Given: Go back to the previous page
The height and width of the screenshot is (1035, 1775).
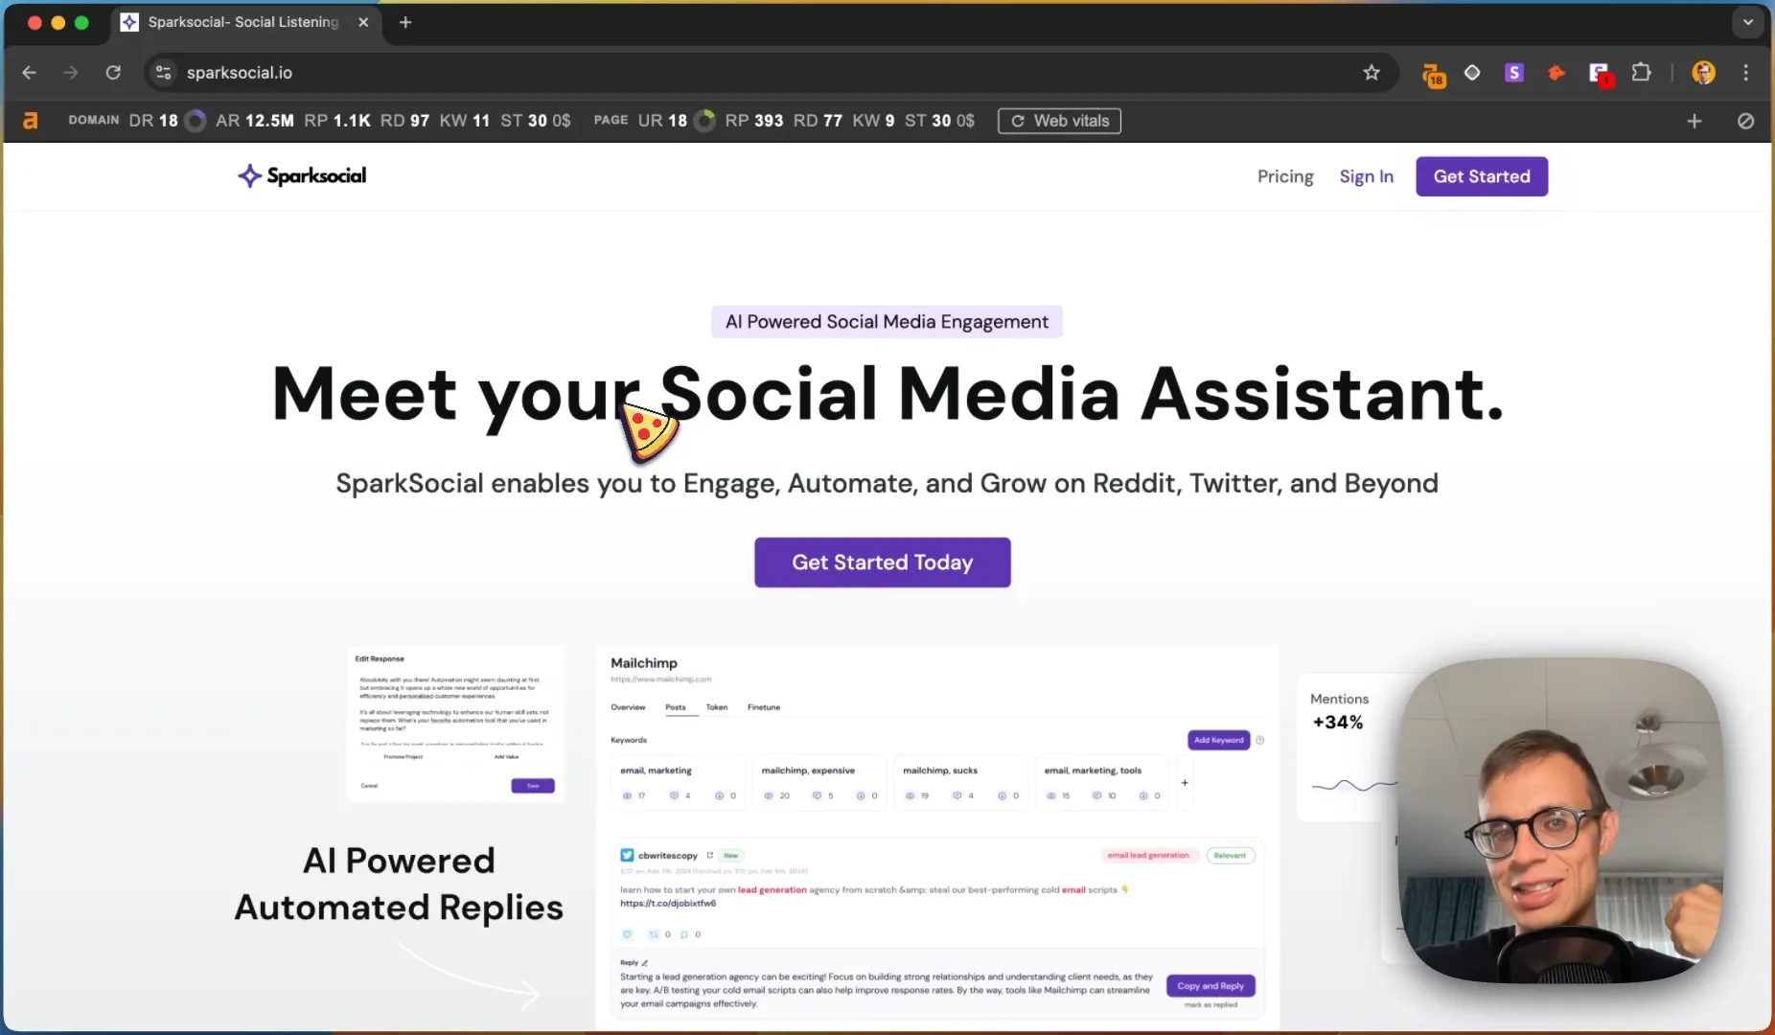Looking at the screenshot, I should pyautogui.click(x=29, y=73).
